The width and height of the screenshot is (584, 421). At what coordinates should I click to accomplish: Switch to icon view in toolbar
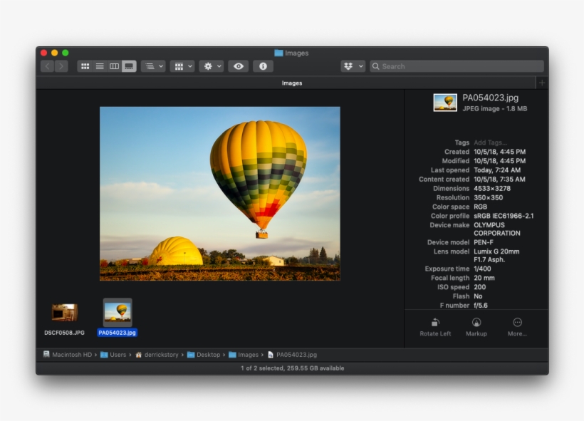click(x=85, y=66)
